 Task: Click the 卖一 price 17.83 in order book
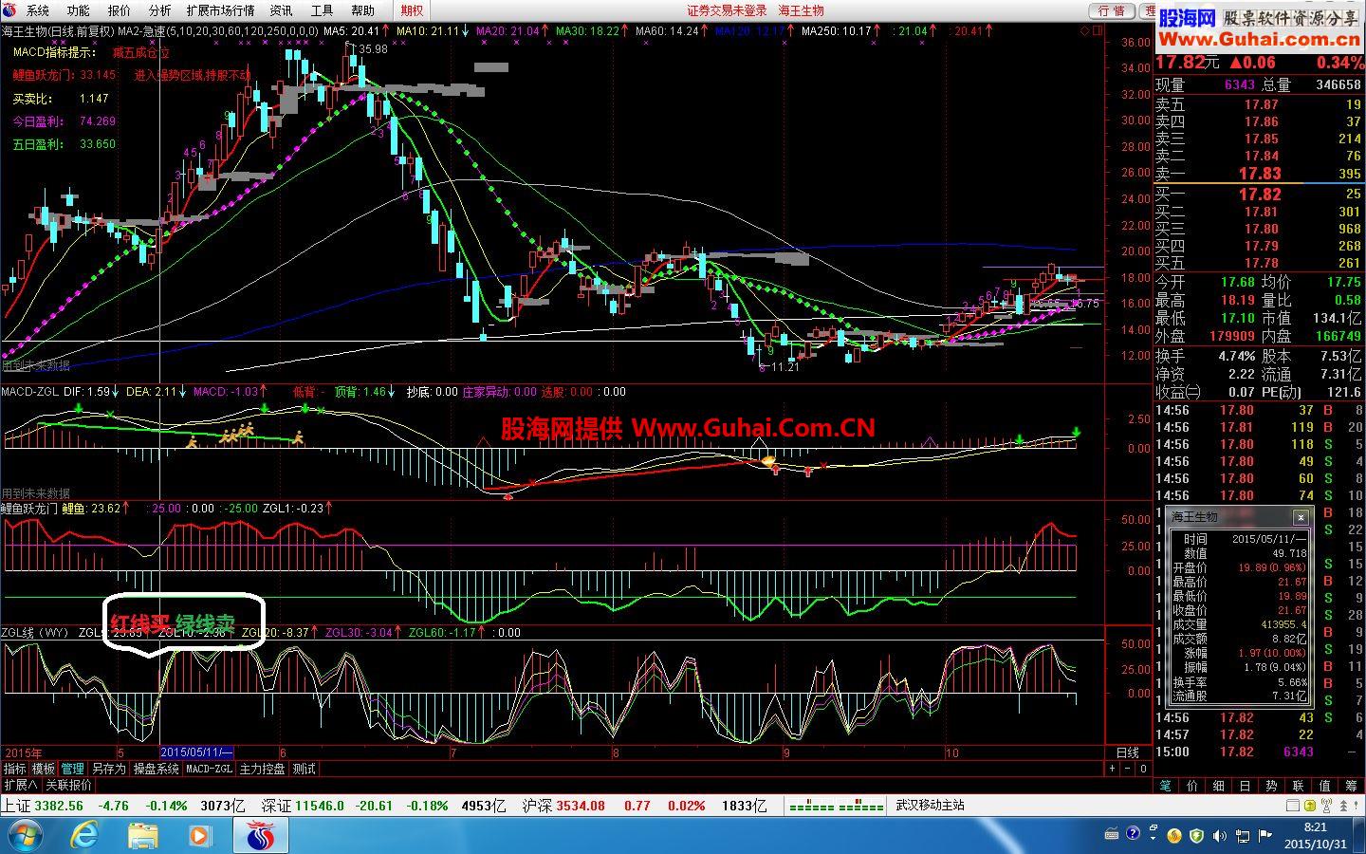(x=1261, y=174)
